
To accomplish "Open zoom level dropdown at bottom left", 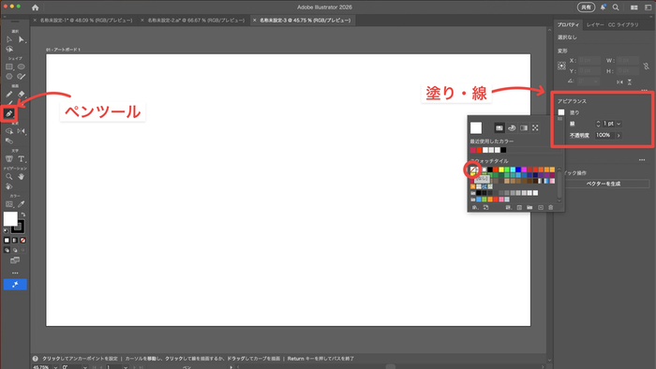I will tap(55, 367).
